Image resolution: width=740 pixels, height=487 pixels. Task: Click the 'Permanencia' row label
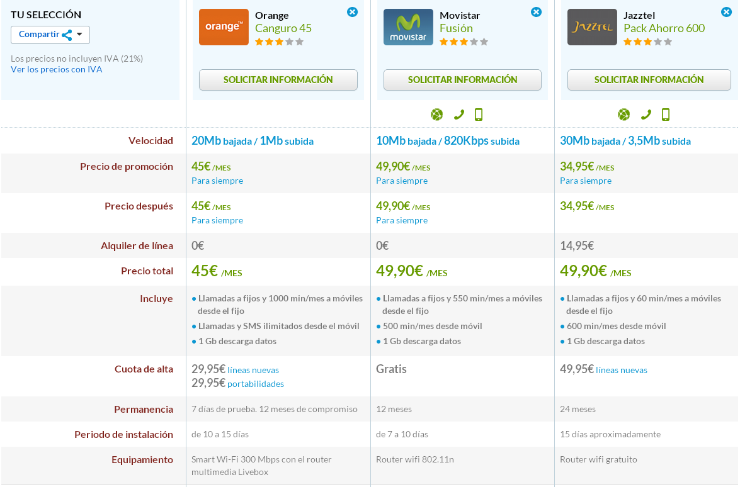pyautogui.click(x=144, y=409)
